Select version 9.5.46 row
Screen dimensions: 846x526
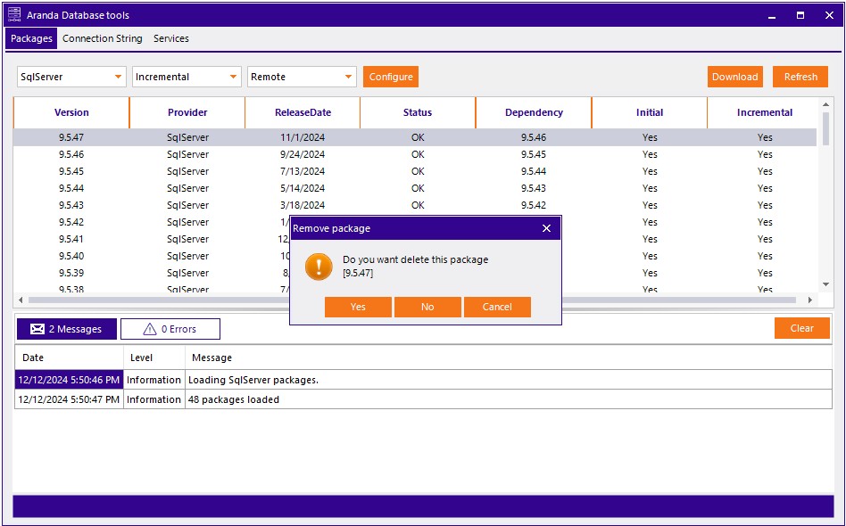pyautogui.click(x=415, y=154)
